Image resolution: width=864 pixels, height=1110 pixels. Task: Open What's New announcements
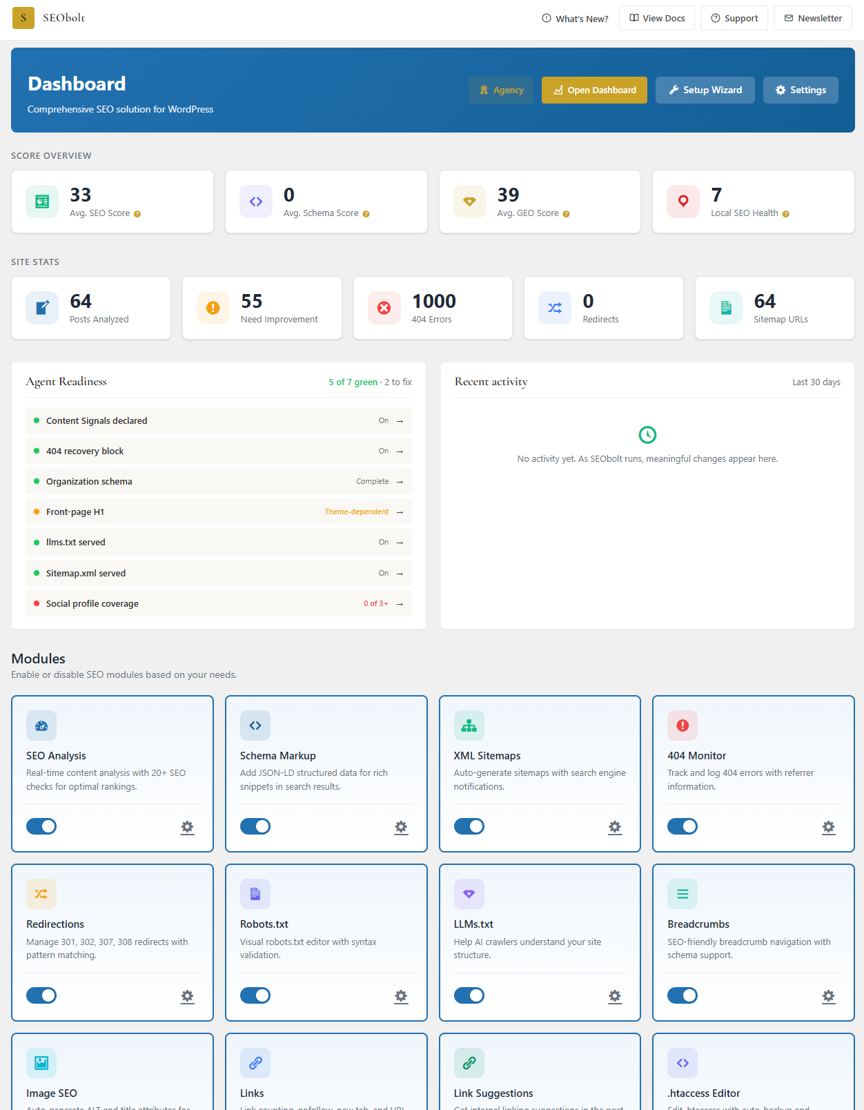(x=575, y=19)
